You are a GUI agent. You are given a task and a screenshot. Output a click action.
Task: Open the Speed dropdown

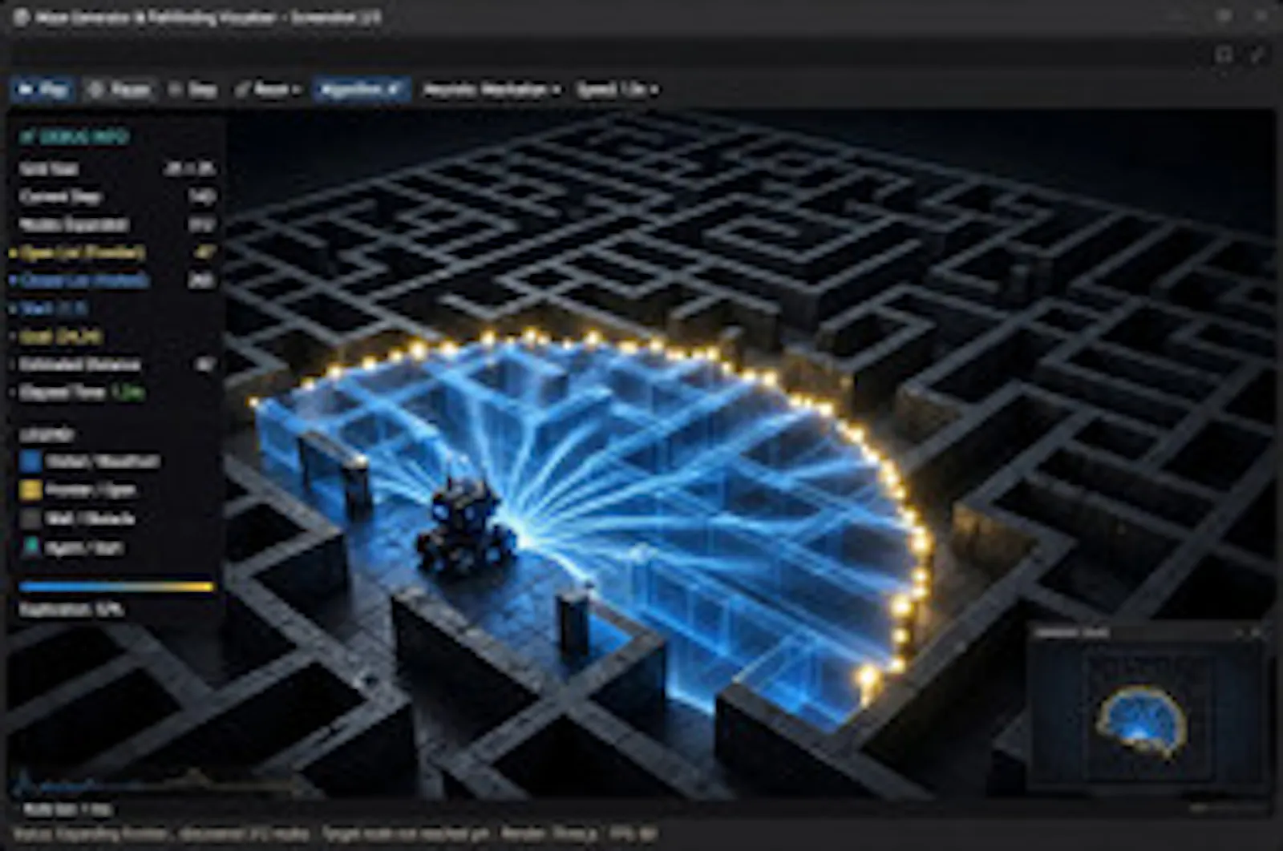point(617,90)
